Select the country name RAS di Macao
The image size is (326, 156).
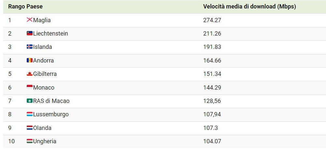click(x=52, y=101)
